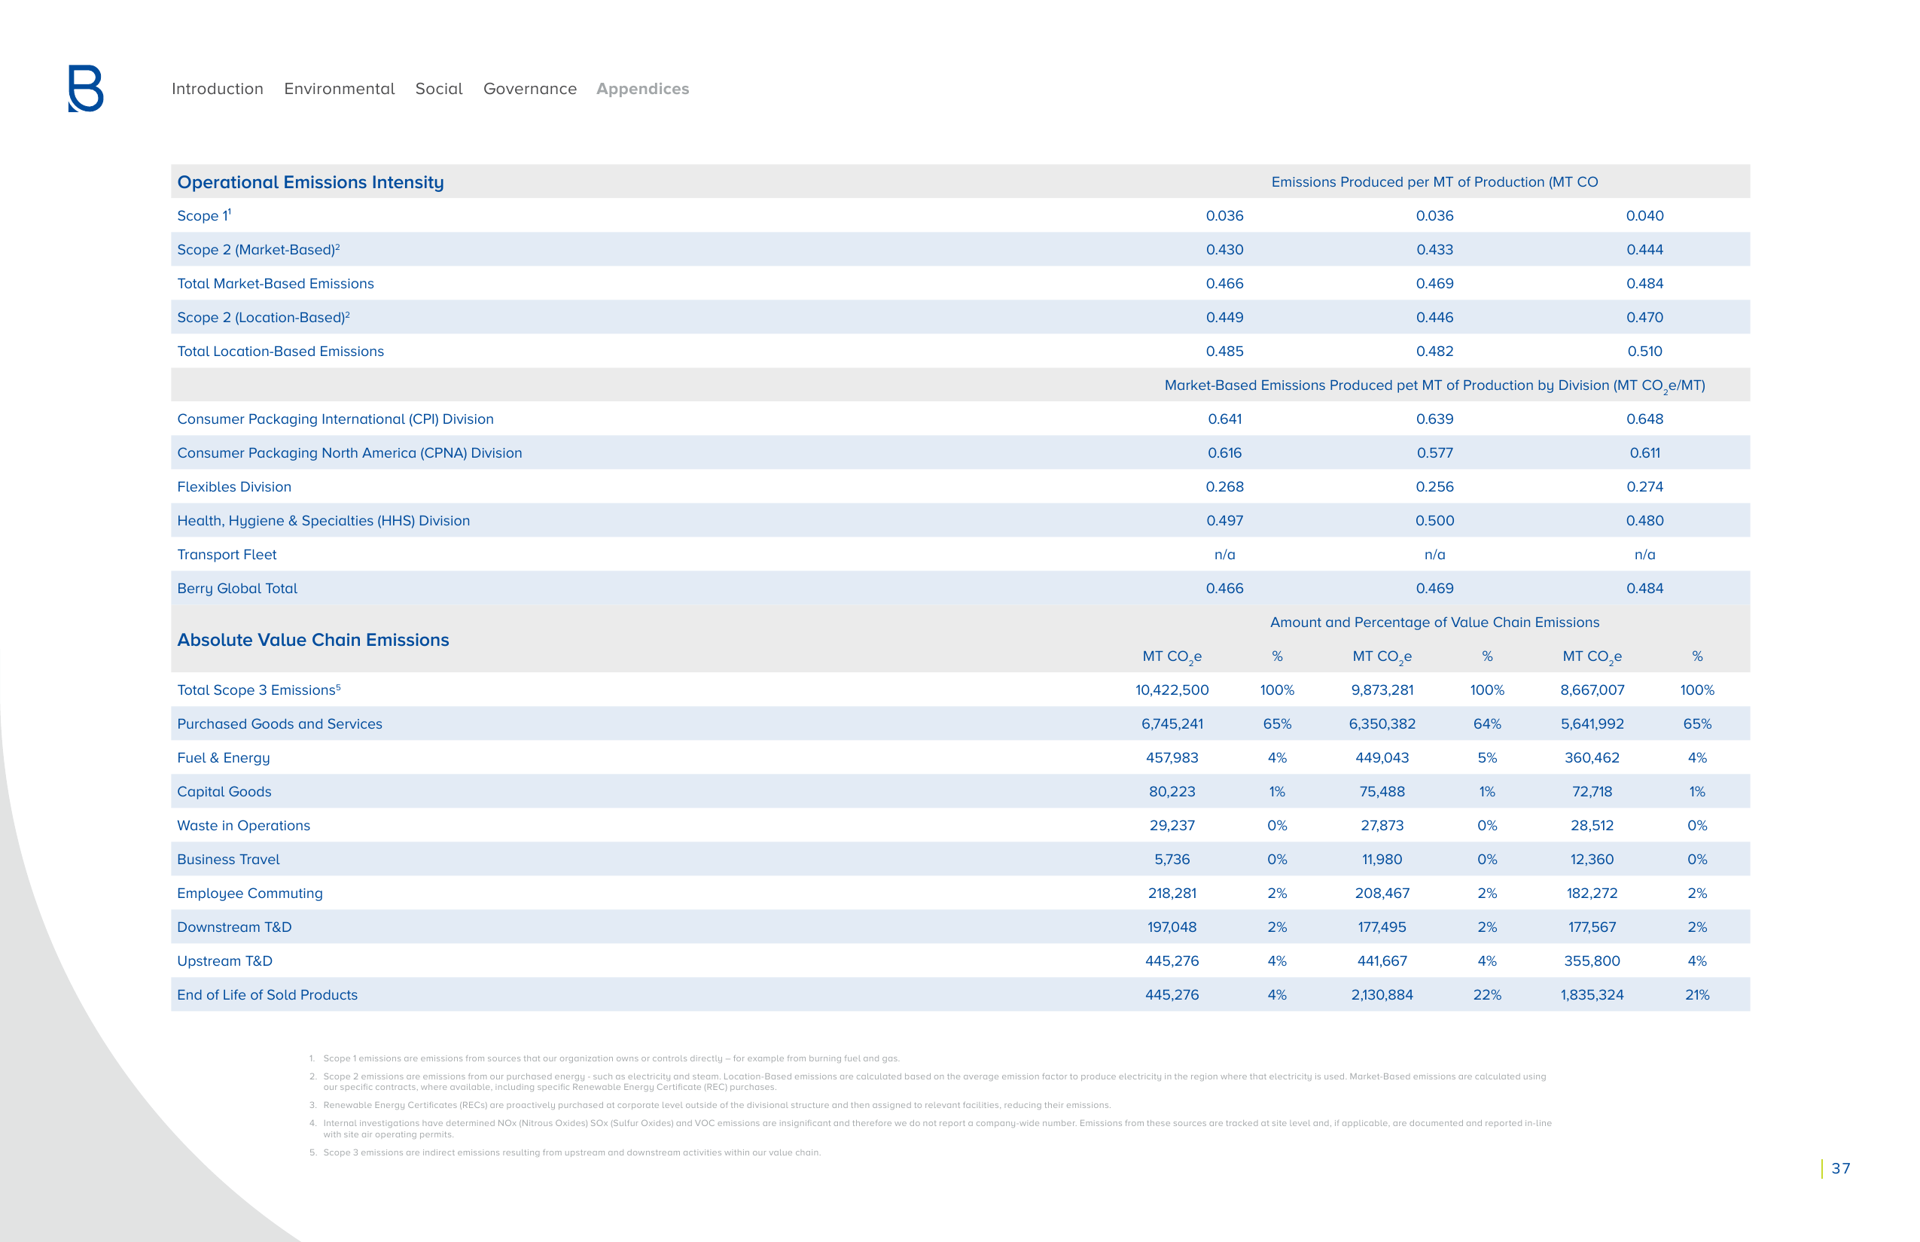Click Absolute Value Chain Emissions heading
This screenshot has height=1242, width=1920.
click(x=313, y=640)
